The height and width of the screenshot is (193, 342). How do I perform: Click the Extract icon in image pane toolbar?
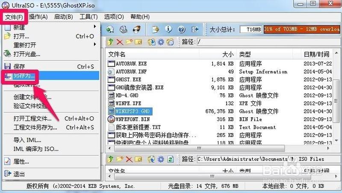click(x=151, y=42)
